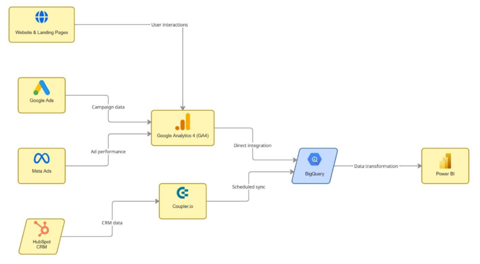Click the "Google Analytics 4 (GA4)" text label
The width and height of the screenshot is (480, 264).
(183, 136)
